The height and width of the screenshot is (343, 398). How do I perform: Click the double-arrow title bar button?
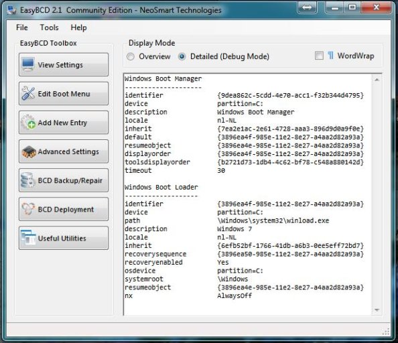click(x=307, y=7)
